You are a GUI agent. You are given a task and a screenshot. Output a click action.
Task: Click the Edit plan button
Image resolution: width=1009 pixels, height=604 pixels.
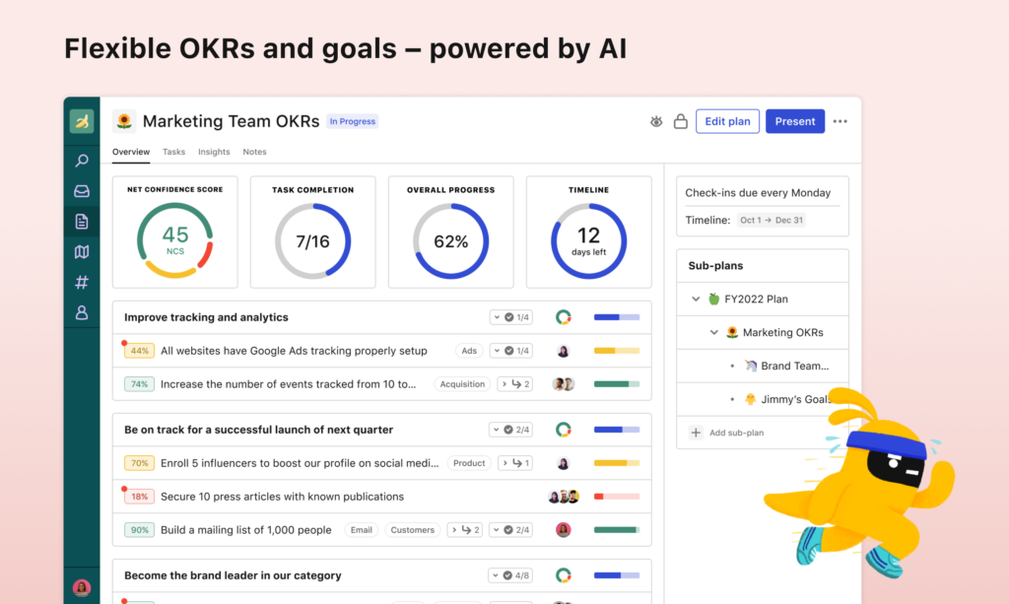click(x=726, y=121)
